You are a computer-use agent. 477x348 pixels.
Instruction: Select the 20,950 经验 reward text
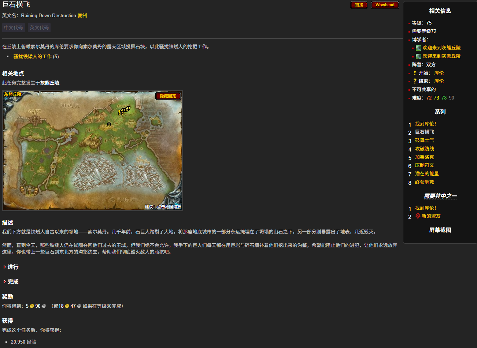click(23, 342)
